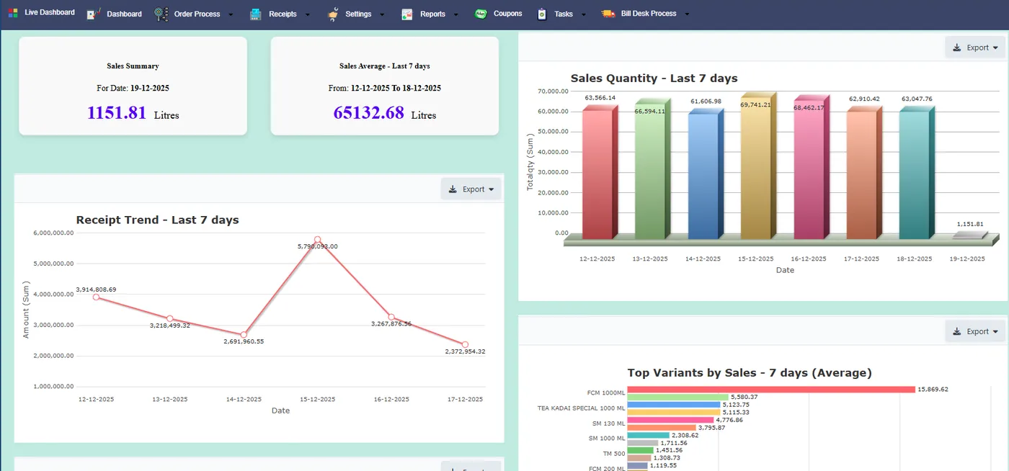The height and width of the screenshot is (471, 1009).
Task: Open Export menu above Top Variants chart
Action: point(975,331)
